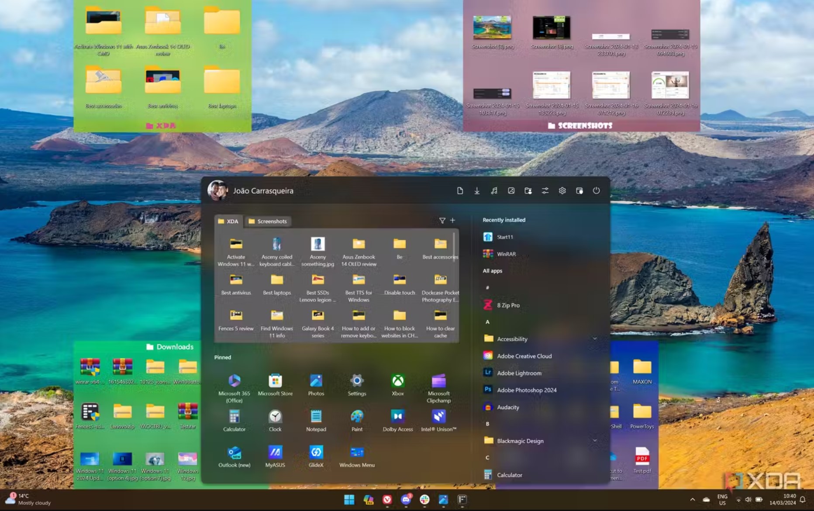
Task: Open the Pictures icon in the top row
Action: coord(511,191)
